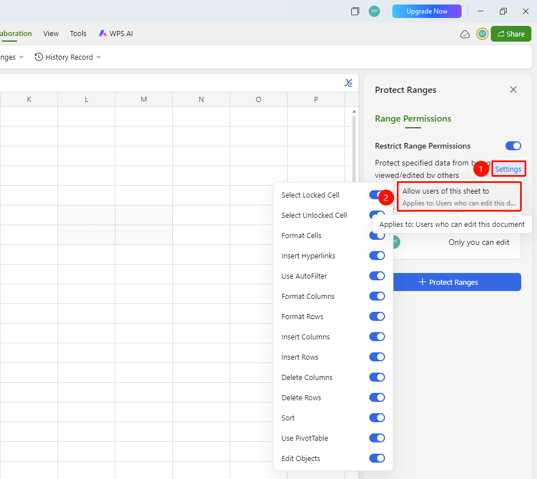
Task: Click the cloud sync status icon
Action: [x=465, y=34]
